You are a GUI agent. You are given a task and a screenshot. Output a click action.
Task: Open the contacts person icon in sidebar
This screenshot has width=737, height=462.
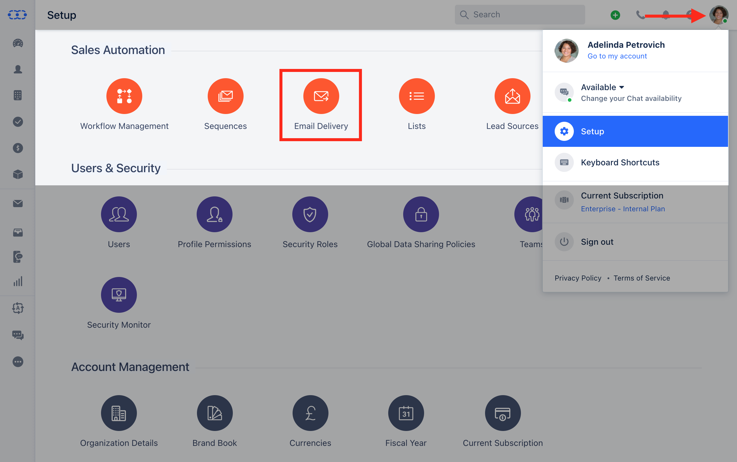pyautogui.click(x=18, y=69)
